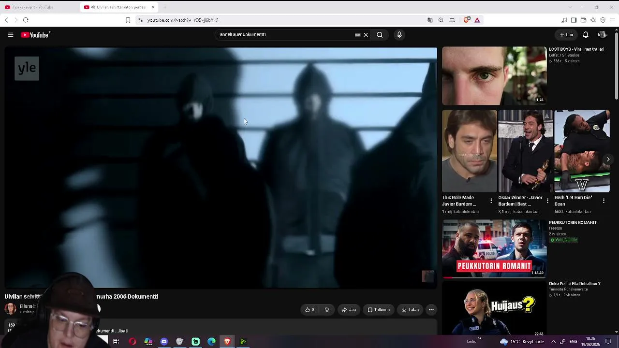Open options for "Oscar Winner - Javier Bardem"
Viewport: 619px width, 348px height.
[x=547, y=201]
